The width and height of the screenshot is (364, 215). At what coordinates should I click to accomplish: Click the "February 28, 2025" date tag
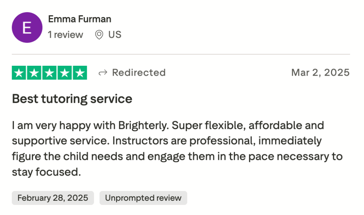(x=53, y=198)
